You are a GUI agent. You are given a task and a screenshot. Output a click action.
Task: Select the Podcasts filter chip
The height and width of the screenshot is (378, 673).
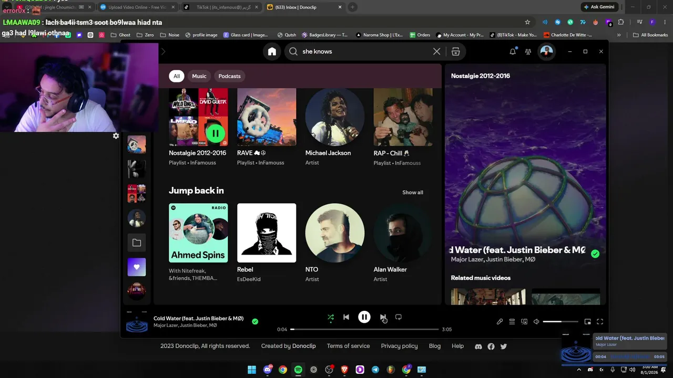(x=230, y=76)
